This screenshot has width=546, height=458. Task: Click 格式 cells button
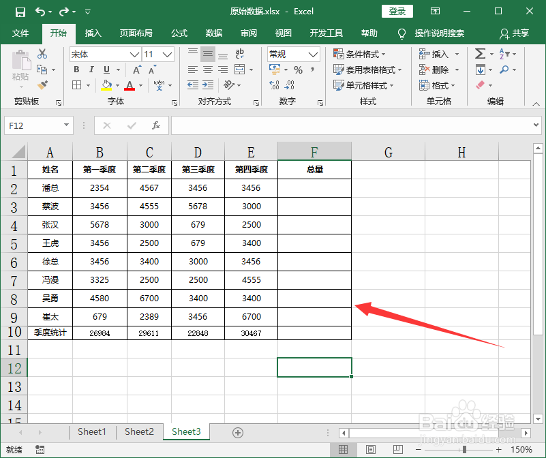point(437,85)
